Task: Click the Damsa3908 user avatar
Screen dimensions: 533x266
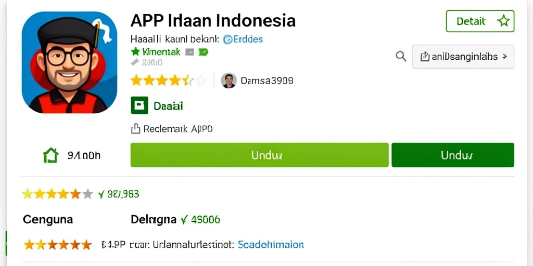Action: pyautogui.click(x=229, y=81)
